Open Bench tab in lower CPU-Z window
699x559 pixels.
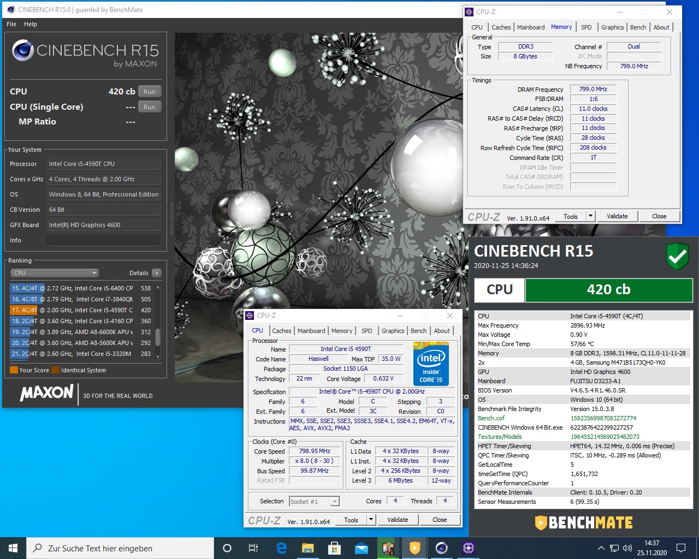coord(419,331)
